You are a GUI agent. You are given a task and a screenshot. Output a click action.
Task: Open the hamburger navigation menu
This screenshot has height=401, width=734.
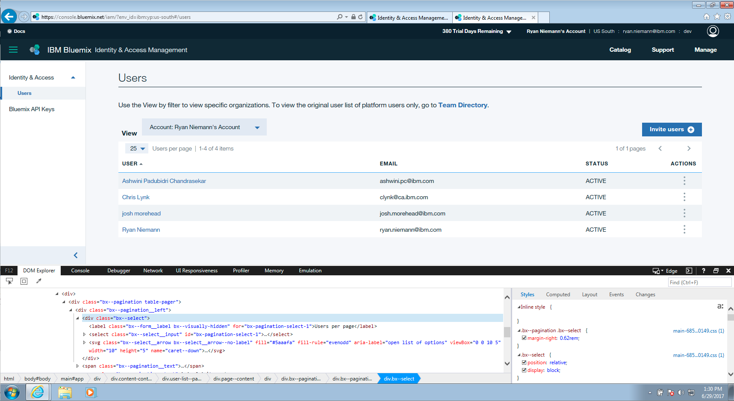coord(13,50)
